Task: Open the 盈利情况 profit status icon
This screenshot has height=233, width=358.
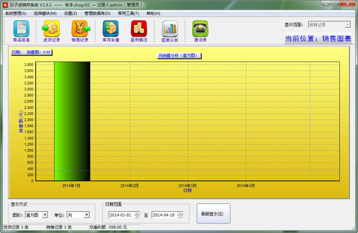Action: [x=139, y=31]
